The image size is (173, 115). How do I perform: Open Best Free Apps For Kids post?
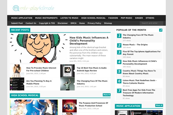click(139, 93)
